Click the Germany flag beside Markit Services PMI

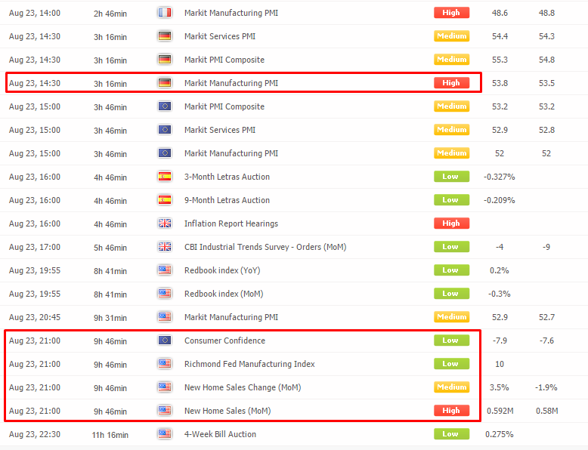point(165,36)
